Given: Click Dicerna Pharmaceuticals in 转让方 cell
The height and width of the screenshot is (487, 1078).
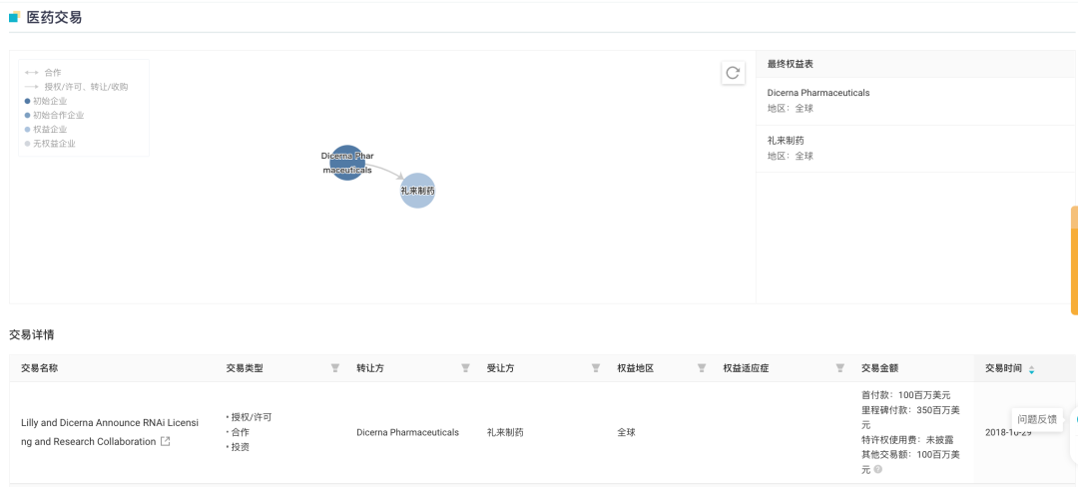Looking at the screenshot, I should pyautogui.click(x=407, y=433).
